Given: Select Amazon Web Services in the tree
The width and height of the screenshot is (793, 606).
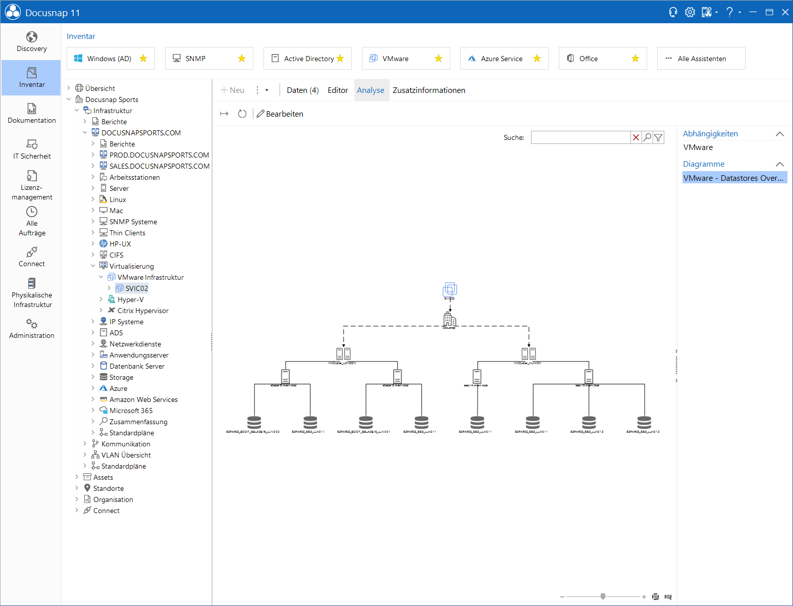Looking at the screenshot, I should [143, 399].
